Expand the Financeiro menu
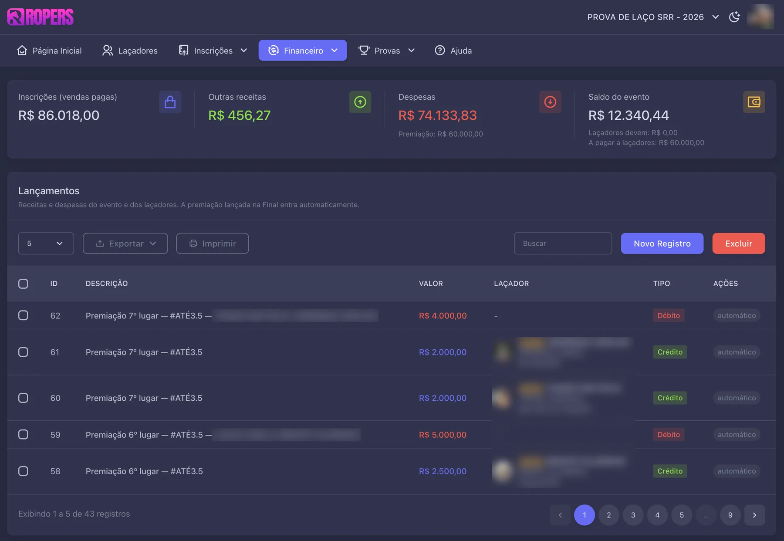 [303, 51]
